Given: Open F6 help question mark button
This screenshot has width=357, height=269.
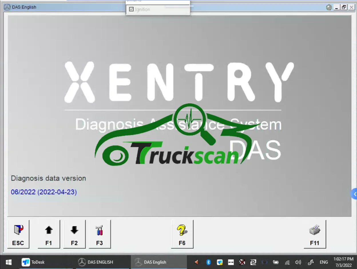Looking at the screenshot, I should point(182,234).
